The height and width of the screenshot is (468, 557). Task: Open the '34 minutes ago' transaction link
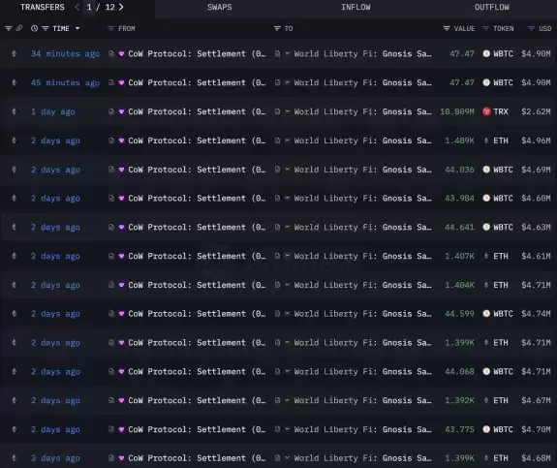click(65, 53)
